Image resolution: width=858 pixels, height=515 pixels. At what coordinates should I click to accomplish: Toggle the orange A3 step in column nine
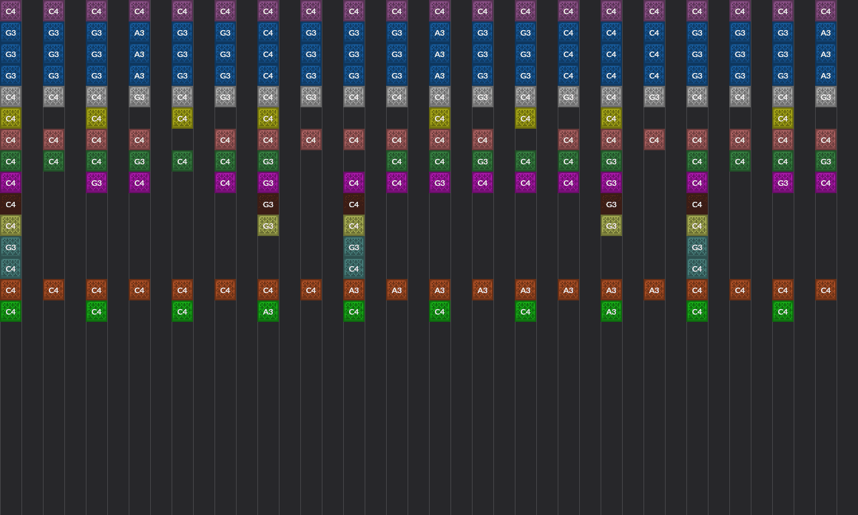pos(354,290)
